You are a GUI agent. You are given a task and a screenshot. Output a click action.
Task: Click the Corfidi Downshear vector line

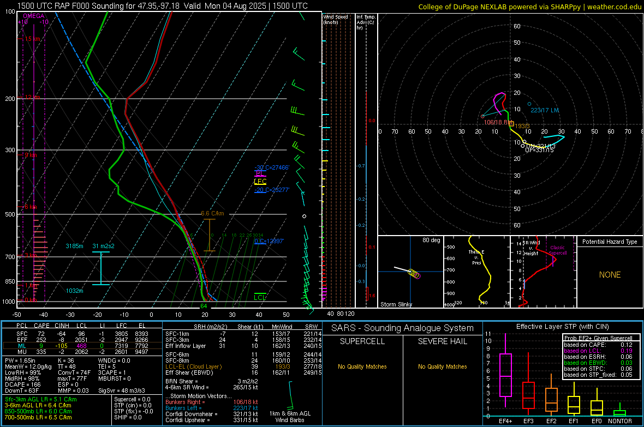pos(211,414)
